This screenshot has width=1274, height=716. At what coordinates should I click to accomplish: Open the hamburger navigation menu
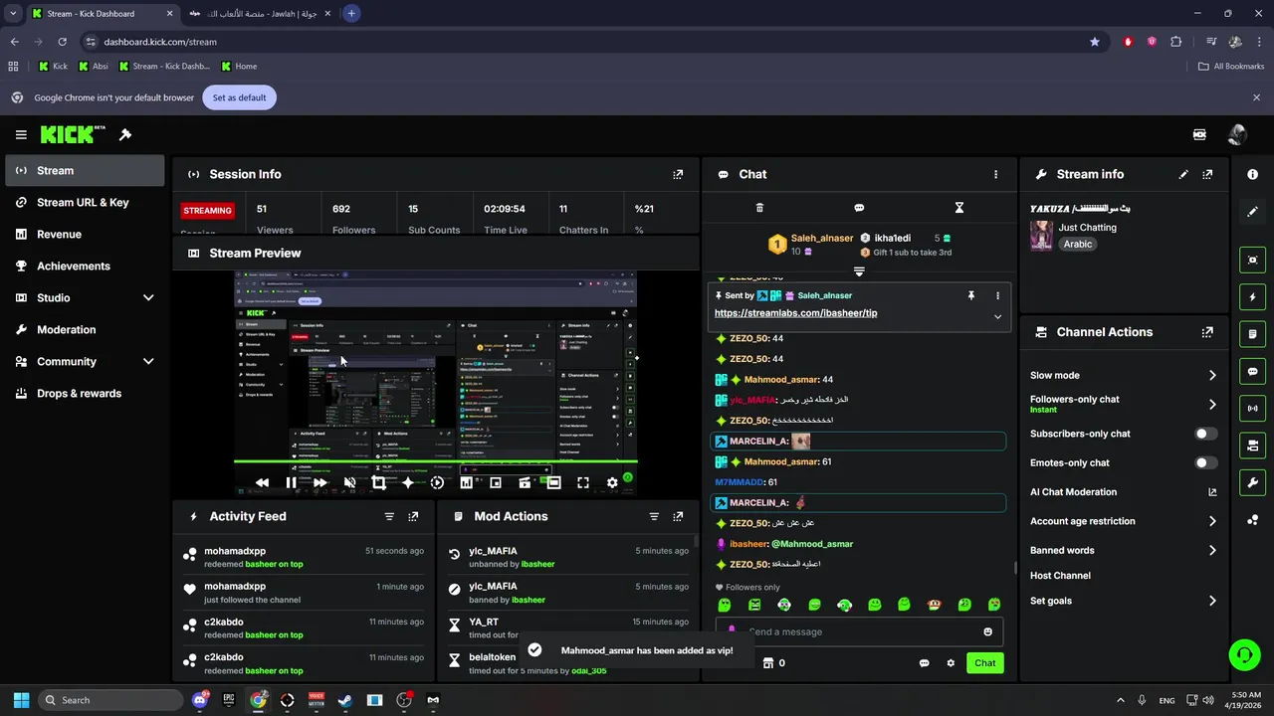[x=21, y=134]
